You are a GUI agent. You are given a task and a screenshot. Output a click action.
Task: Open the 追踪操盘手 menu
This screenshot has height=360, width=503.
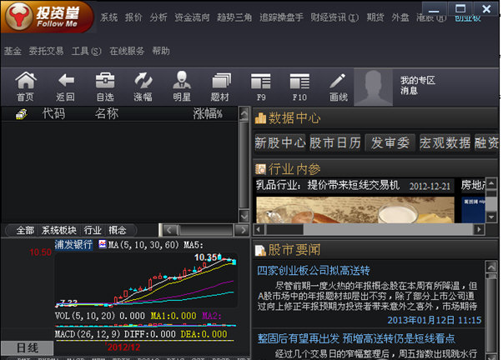pyautogui.click(x=281, y=17)
